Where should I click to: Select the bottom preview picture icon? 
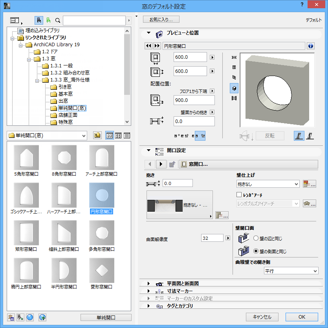point(234,98)
